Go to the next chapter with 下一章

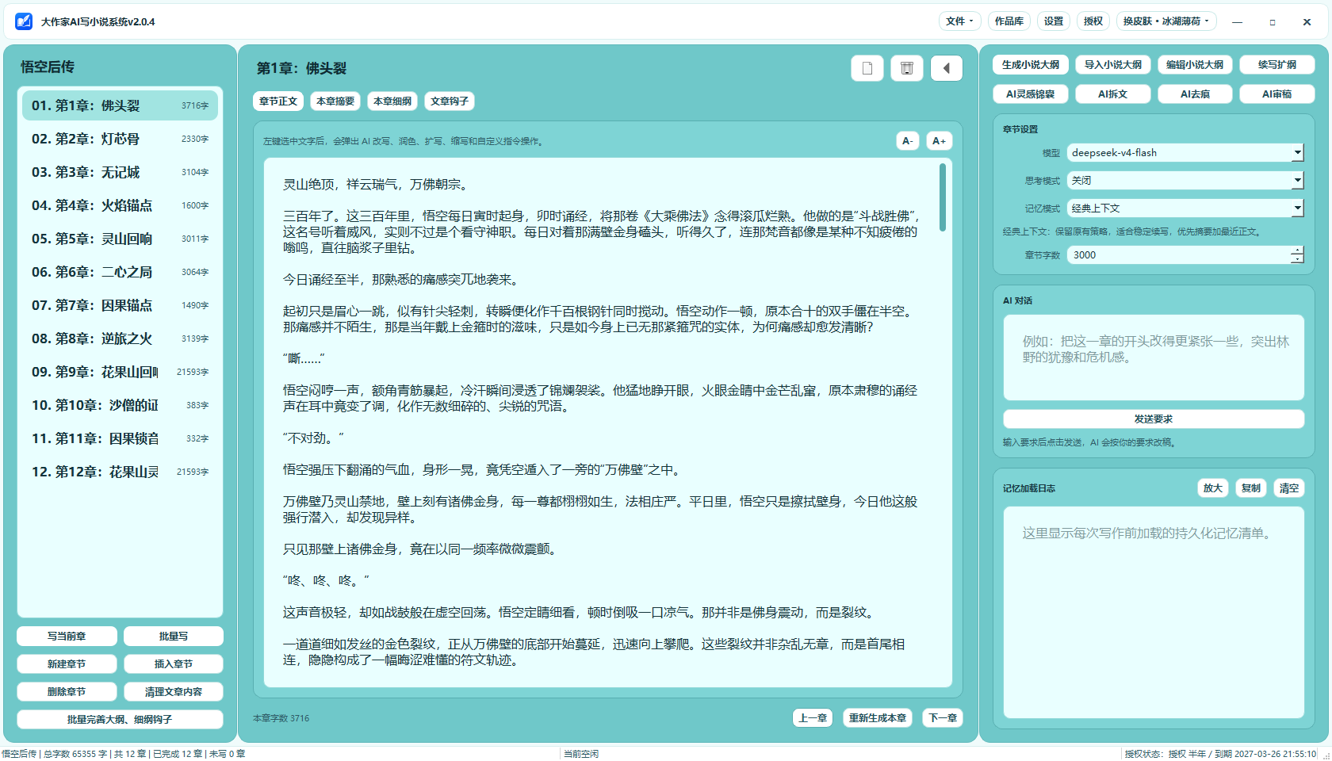(943, 717)
